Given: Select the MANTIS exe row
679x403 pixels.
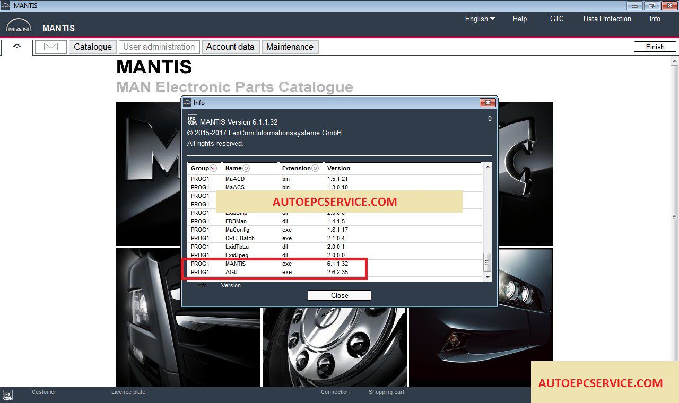Looking at the screenshot, I should [x=335, y=264].
